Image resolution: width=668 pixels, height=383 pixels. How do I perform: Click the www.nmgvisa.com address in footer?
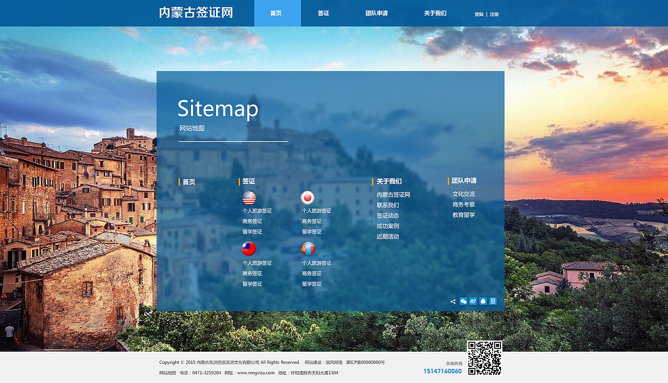point(256,373)
